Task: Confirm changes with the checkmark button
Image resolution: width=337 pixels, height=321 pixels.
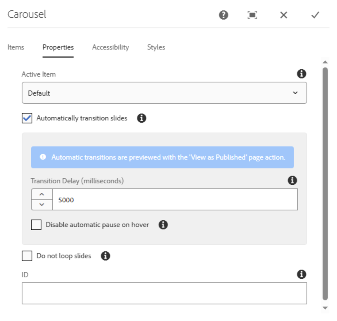Action: pos(315,15)
